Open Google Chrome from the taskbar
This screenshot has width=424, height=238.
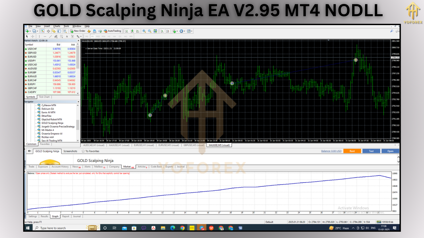[182, 228]
